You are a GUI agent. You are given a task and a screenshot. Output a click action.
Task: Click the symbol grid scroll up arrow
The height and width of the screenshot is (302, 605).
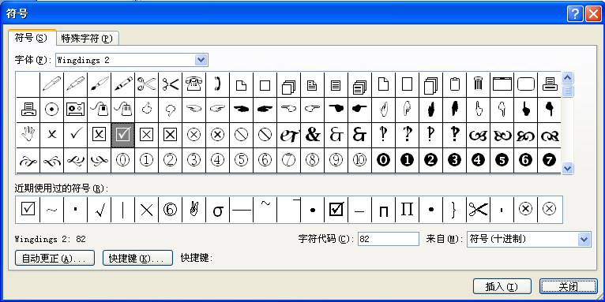point(567,78)
